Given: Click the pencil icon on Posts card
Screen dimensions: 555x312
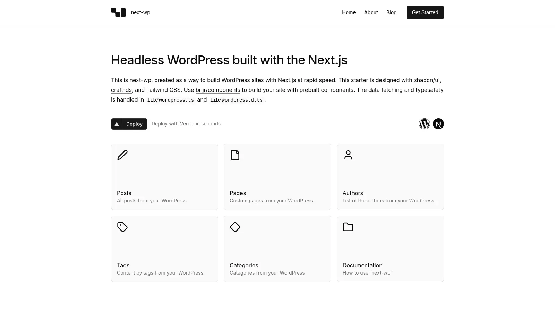Looking at the screenshot, I should coord(122,155).
